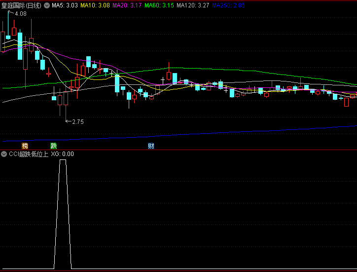The width and height of the screenshot is (357, 272).
Task: Click the CCI超跌低位上 indicator name
Action: [28, 154]
